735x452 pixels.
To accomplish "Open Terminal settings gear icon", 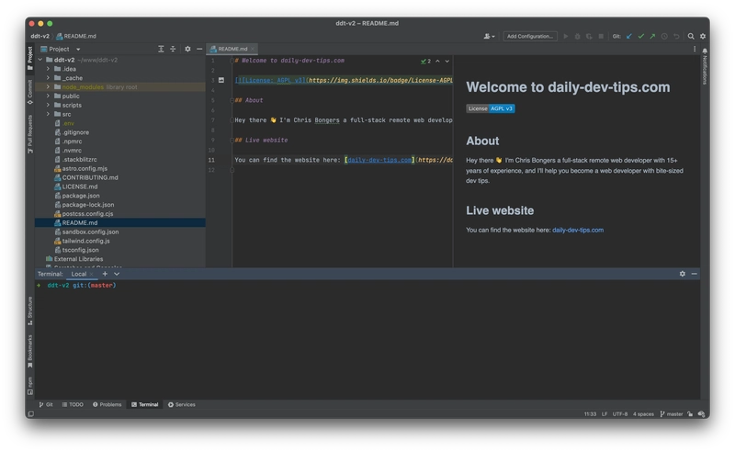I will click(x=683, y=274).
